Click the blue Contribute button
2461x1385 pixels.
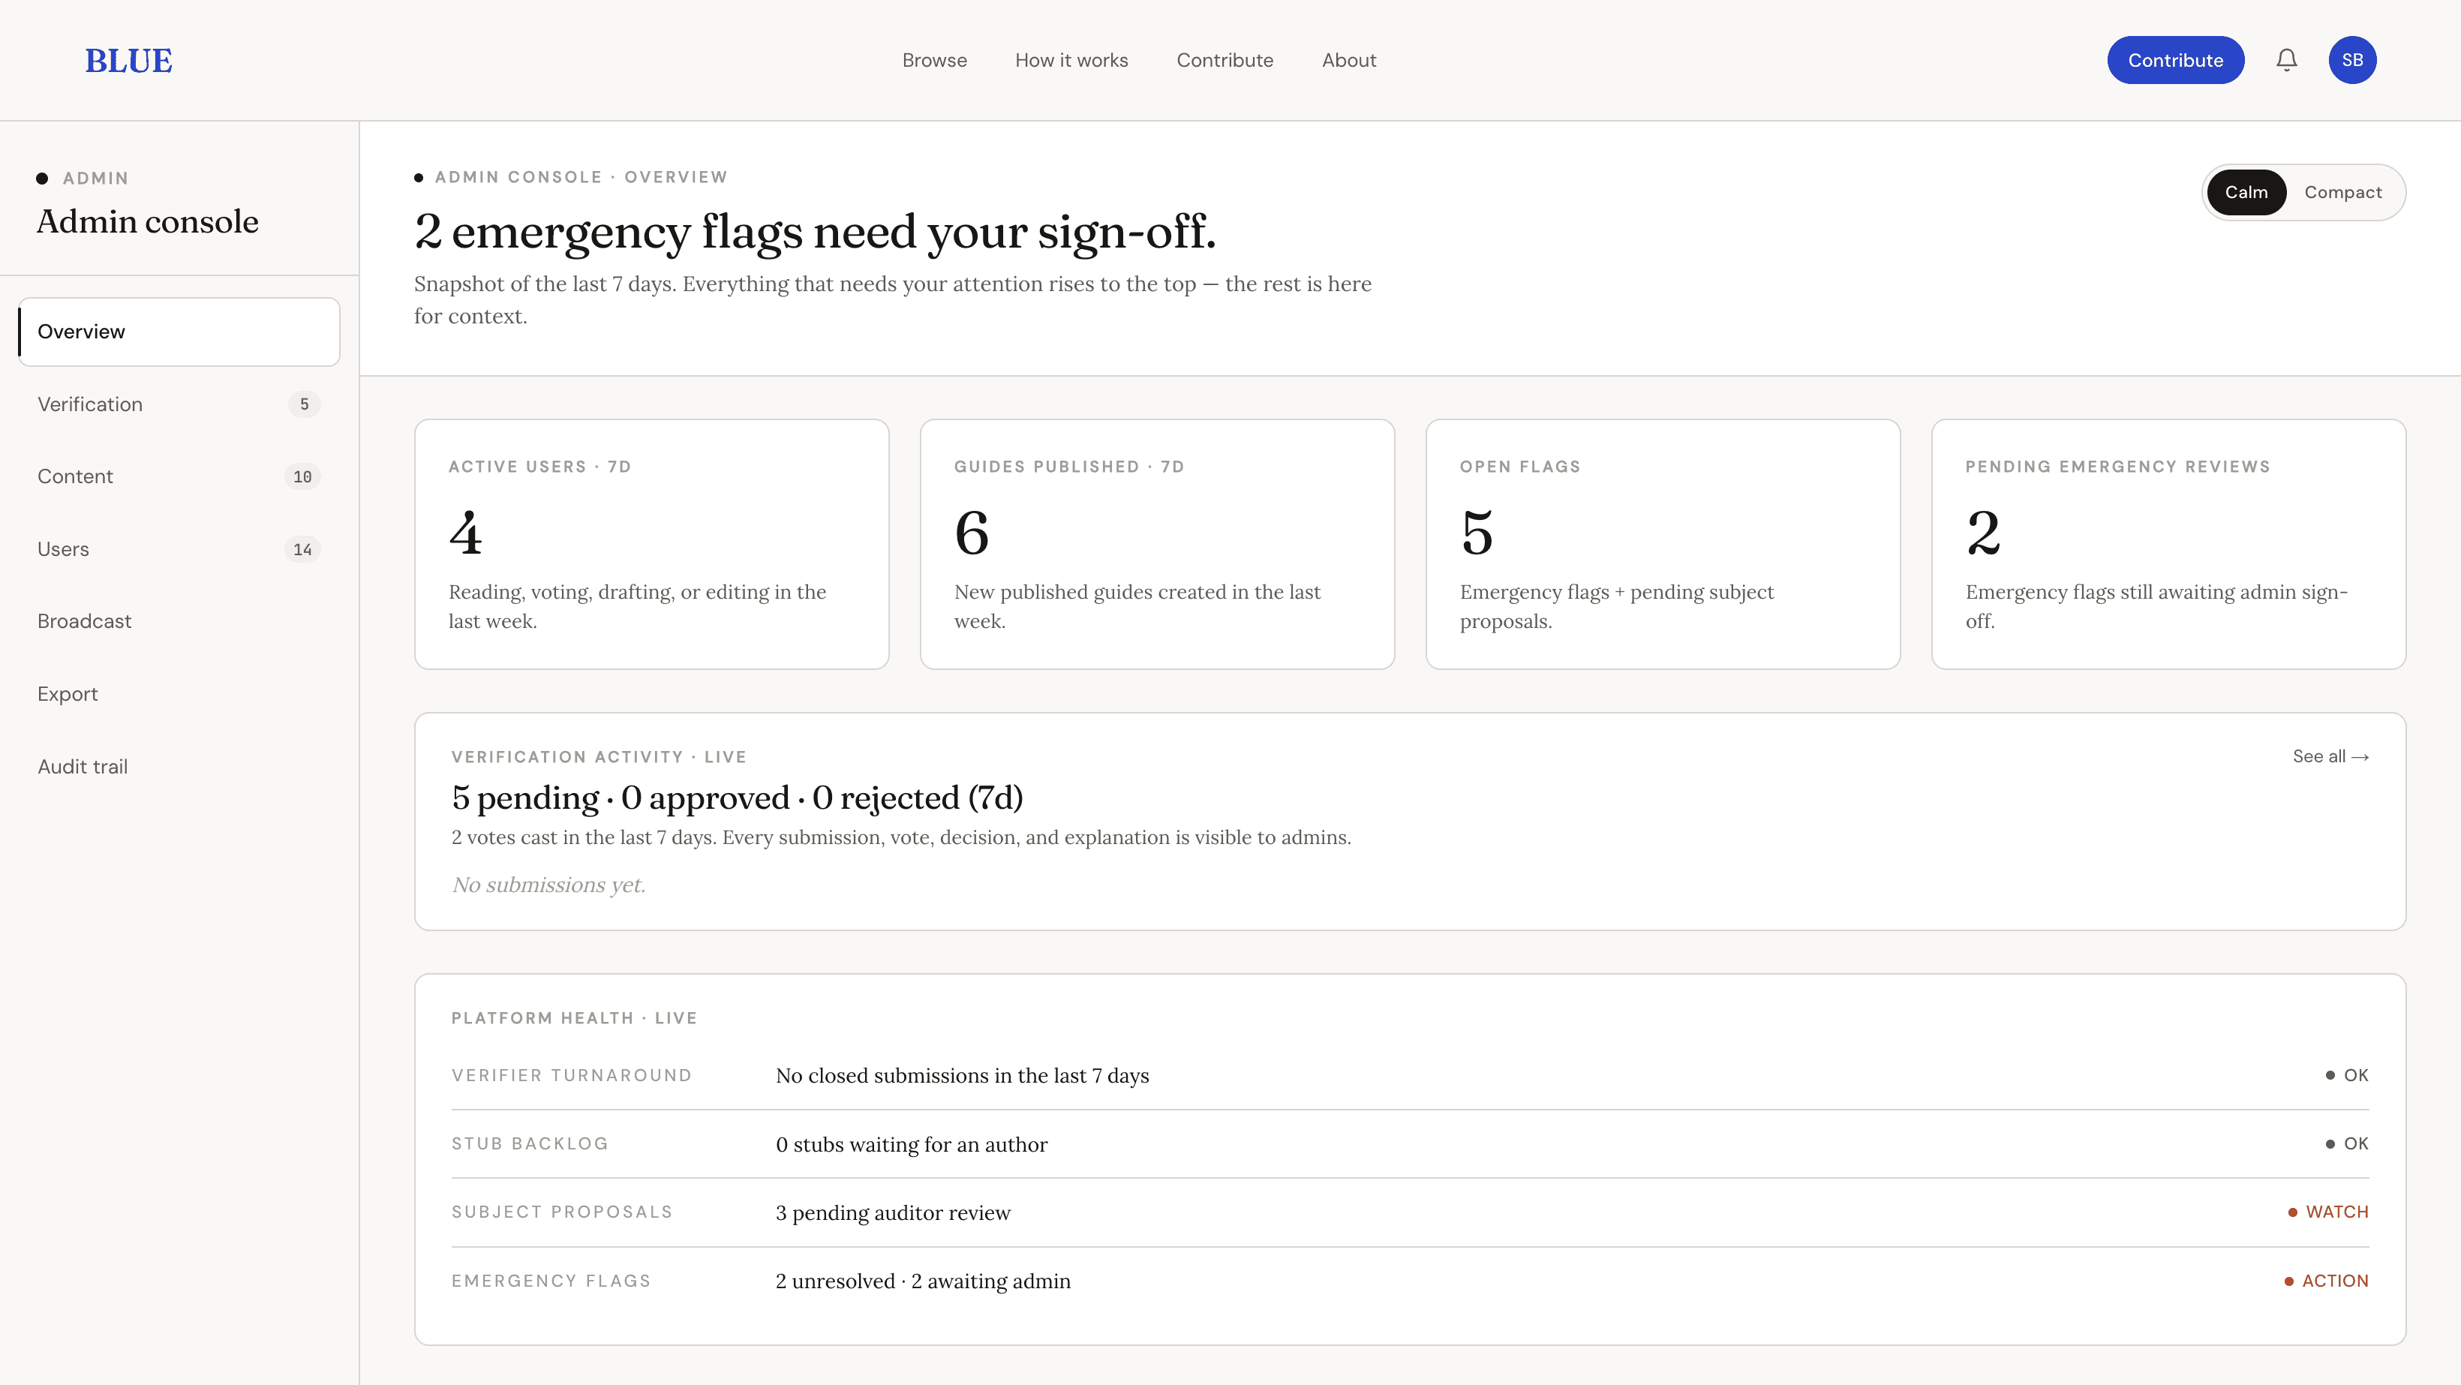2175,60
